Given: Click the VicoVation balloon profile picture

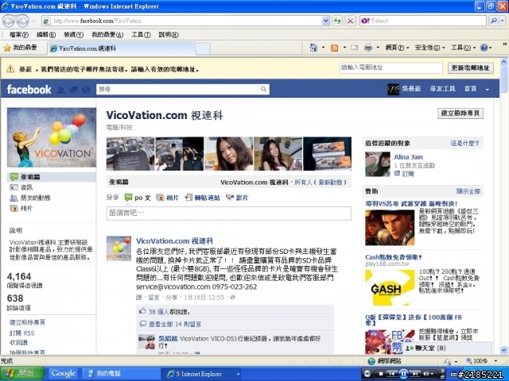Looking at the screenshot, I should coord(51,137).
